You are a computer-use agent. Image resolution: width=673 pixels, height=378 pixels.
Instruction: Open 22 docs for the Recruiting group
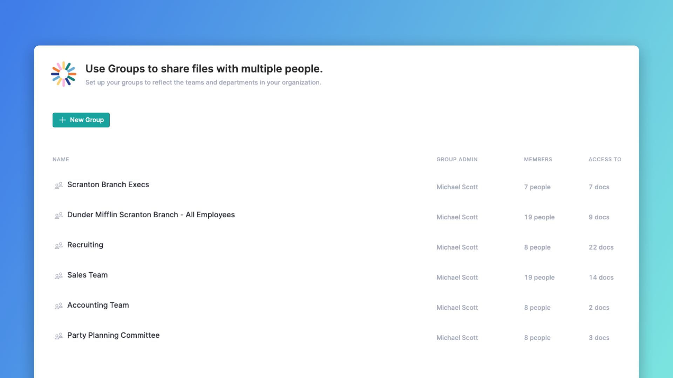coord(601,247)
